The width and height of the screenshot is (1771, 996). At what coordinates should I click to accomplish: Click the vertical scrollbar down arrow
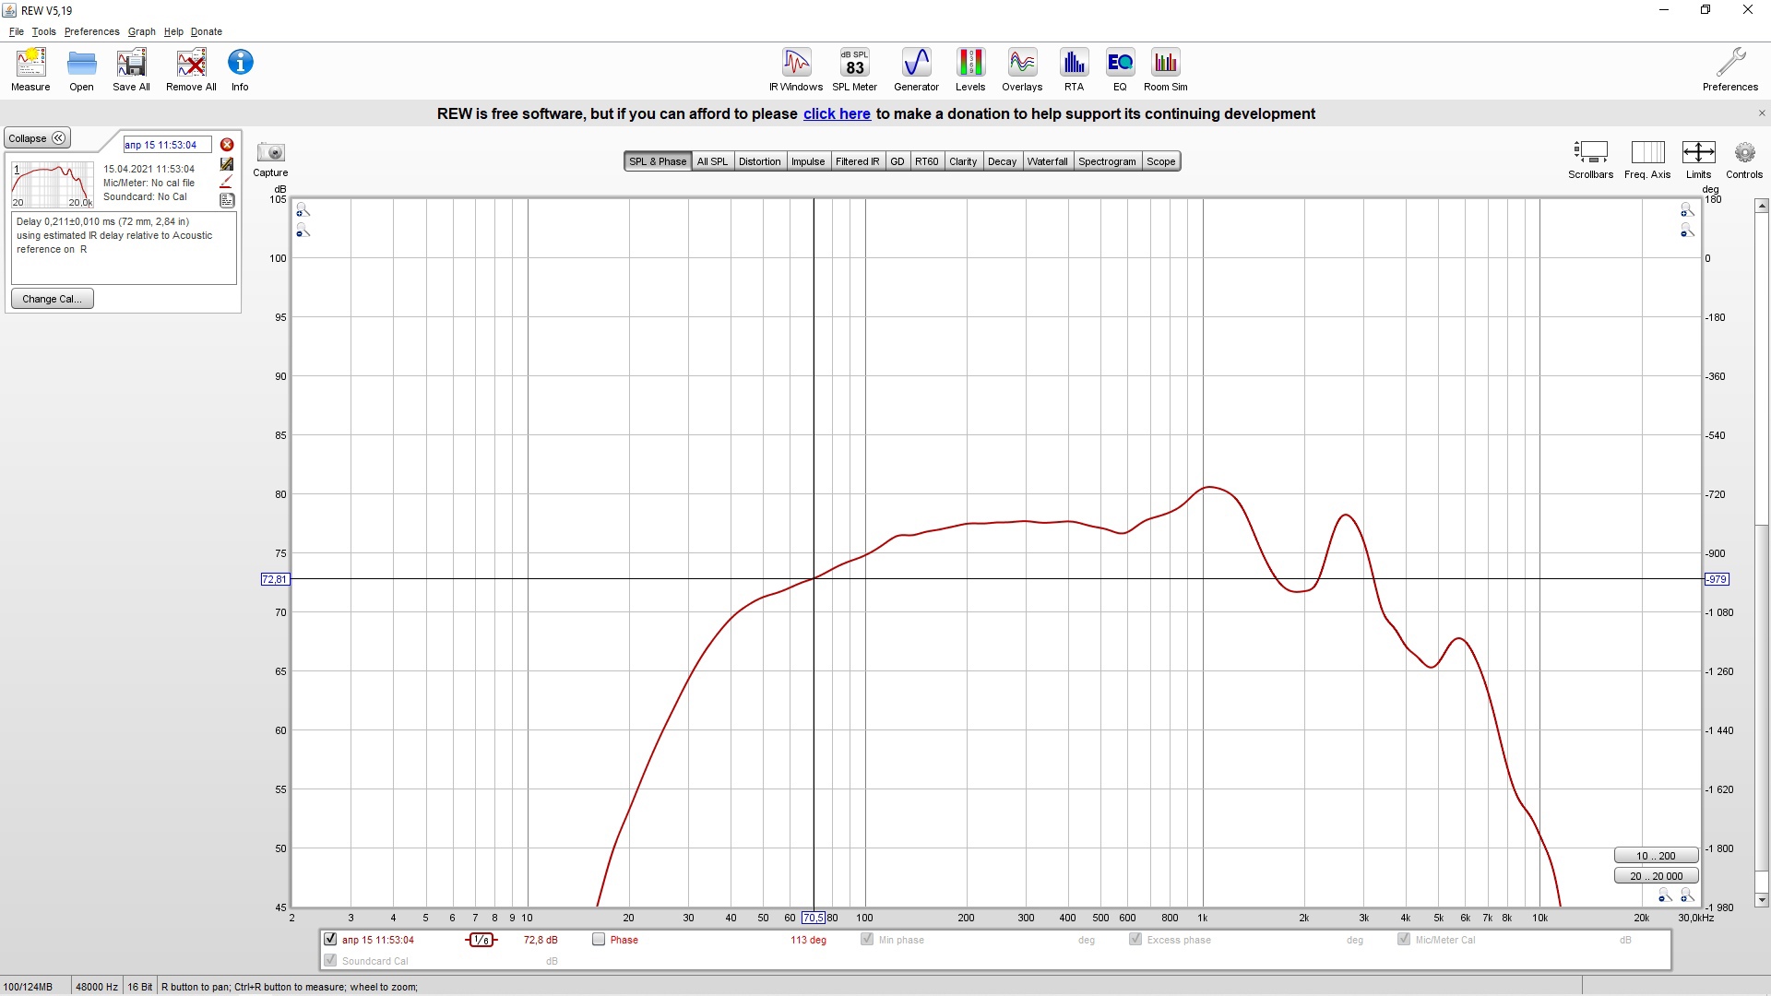coord(1762,899)
